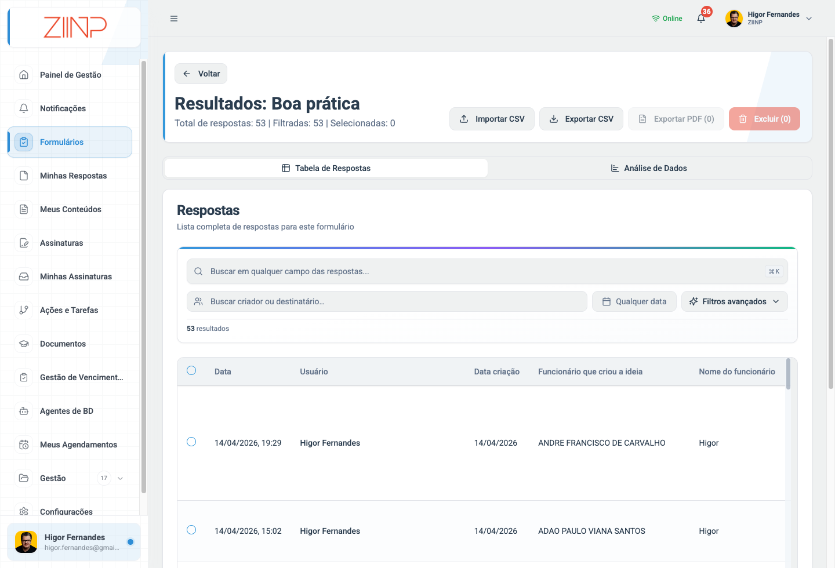Expand the top-bar user menu chevron
Viewport: 835px width, 568px height.
pos(809,19)
